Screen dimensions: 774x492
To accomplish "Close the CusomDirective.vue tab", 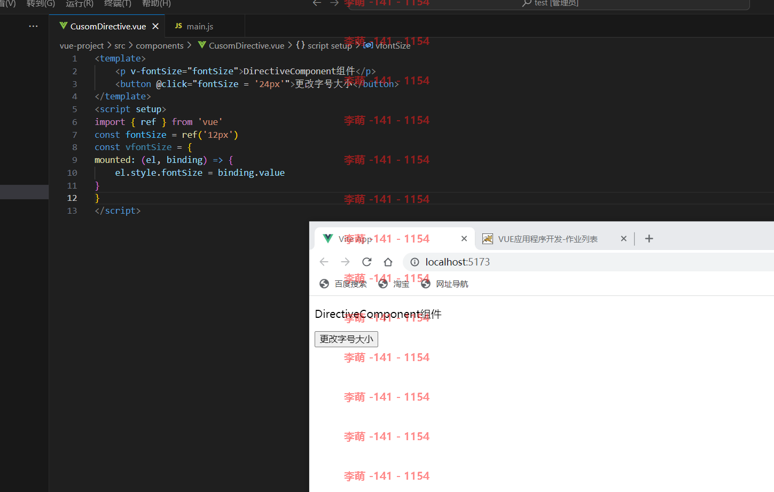I will (x=155, y=26).
